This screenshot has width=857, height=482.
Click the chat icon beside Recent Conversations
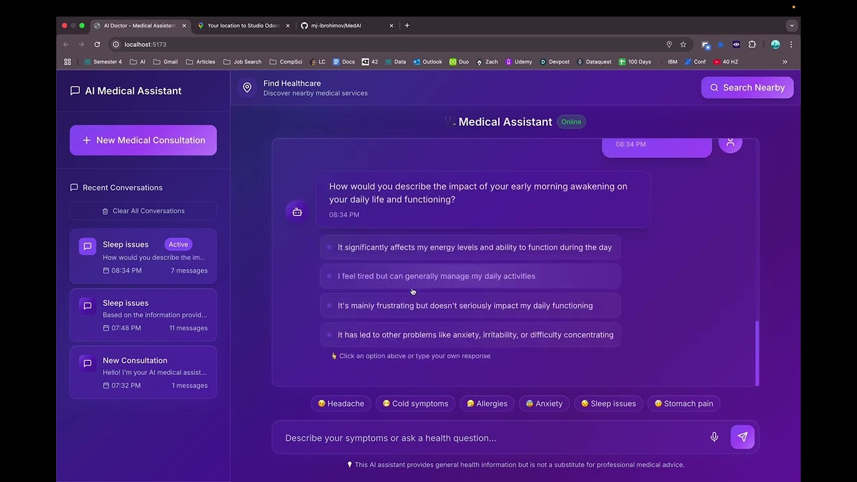[74, 187]
